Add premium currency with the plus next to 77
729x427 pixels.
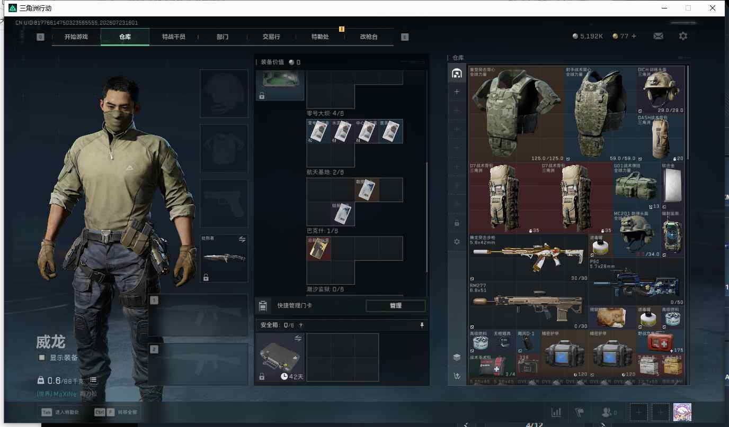coord(634,36)
